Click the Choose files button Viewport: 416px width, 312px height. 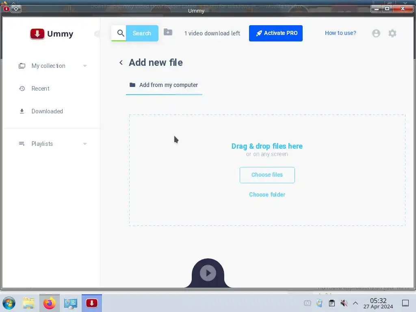coord(267,175)
